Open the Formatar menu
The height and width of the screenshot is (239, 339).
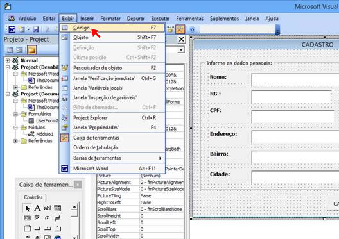click(x=110, y=19)
